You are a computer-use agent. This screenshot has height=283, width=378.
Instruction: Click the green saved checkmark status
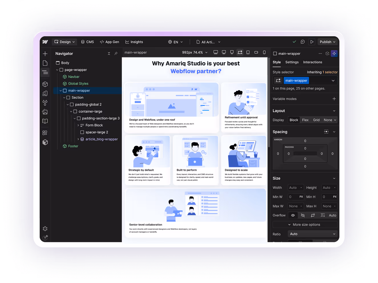294,42
